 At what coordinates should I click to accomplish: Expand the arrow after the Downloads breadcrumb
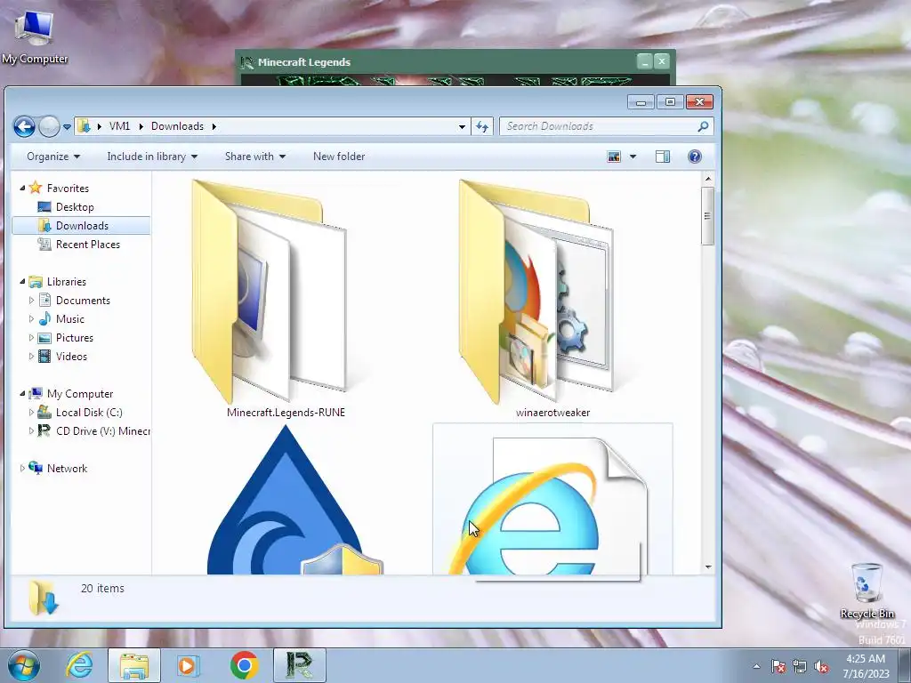tap(214, 126)
